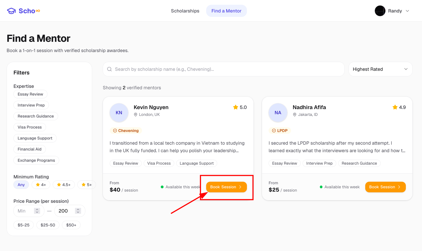422x251 pixels.
Task: Toggle the Financial Aid expertise filter
Action: click(30, 149)
